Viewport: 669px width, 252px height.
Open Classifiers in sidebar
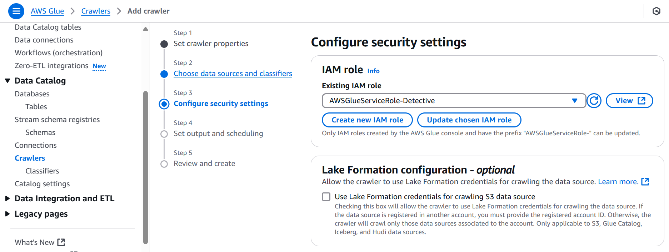(42, 171)
